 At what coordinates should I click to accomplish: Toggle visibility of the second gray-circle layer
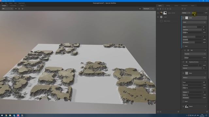(158, 17)
